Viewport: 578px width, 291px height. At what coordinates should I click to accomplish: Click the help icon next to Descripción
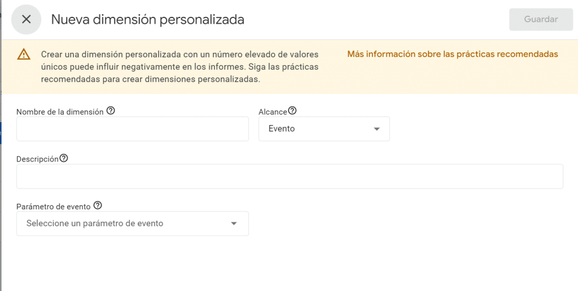64,158
